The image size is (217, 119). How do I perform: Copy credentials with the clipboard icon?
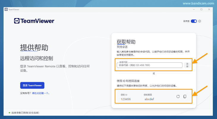coord(185,96)
